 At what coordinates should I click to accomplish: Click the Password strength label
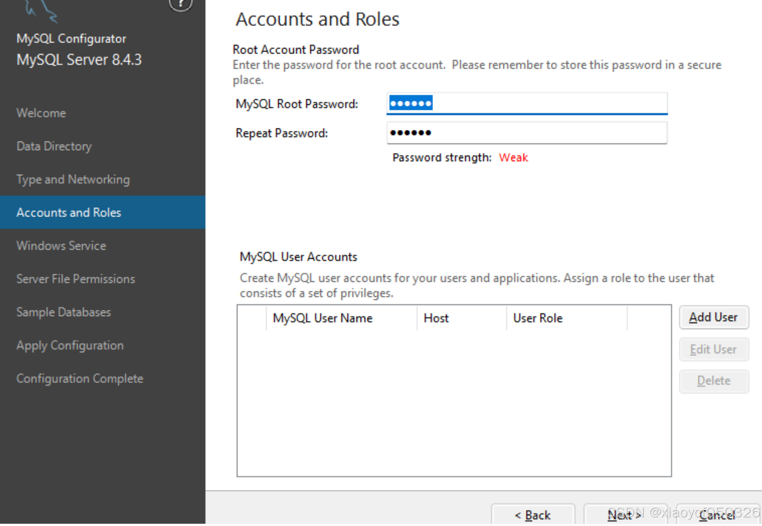click(x=442, y=157)
